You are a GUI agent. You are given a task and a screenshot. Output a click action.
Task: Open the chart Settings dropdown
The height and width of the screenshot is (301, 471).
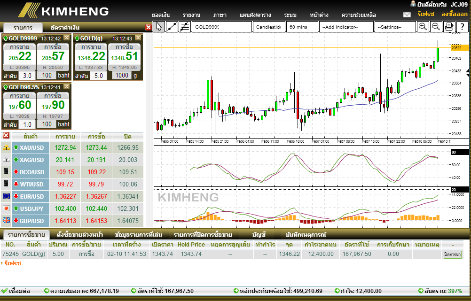[395, 27]
